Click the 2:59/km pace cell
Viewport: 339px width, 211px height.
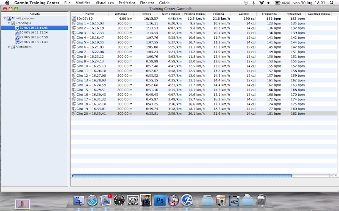tap(175, 114)
